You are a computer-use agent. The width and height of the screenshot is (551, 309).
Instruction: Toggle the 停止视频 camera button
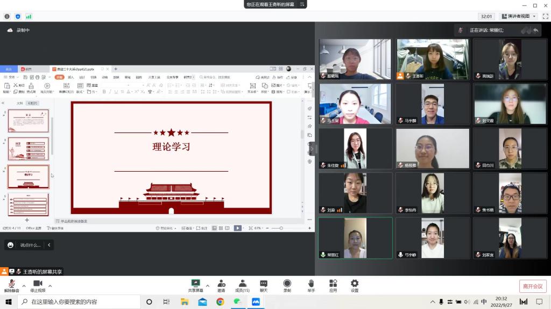tap(38, 285)
